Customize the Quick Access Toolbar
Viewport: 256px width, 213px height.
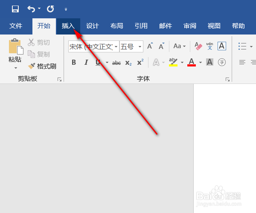pyautogui.click(x=66, y=9)
